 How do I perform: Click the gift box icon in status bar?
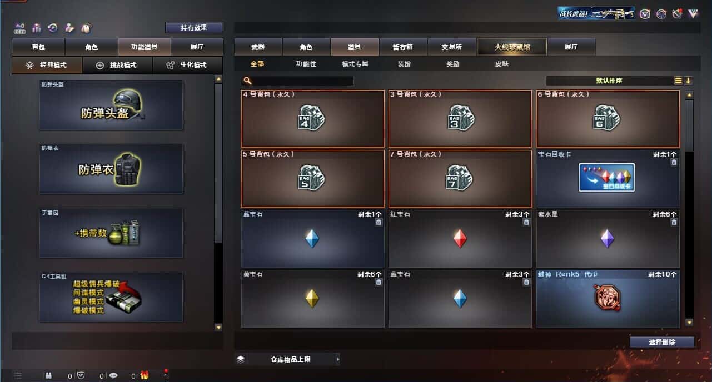[x=145, y=376]
